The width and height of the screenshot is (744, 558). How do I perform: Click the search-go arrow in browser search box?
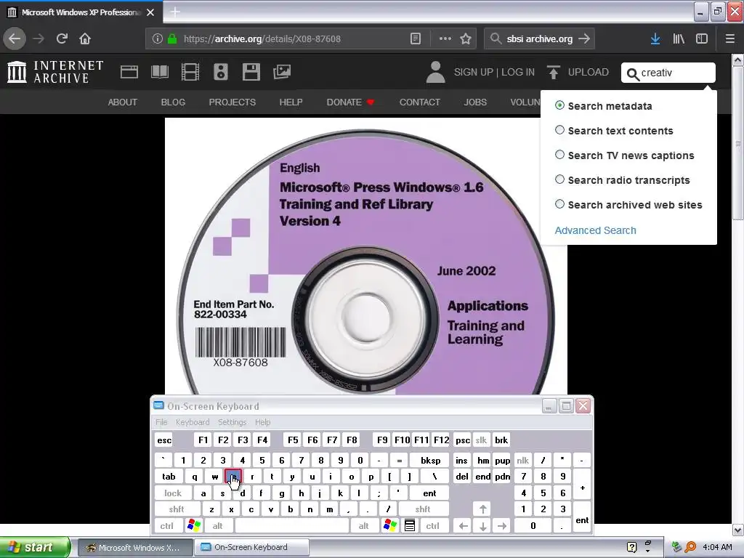584,39
